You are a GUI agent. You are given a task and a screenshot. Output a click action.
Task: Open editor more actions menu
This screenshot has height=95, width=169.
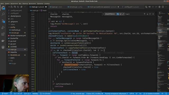pos(166,7)
